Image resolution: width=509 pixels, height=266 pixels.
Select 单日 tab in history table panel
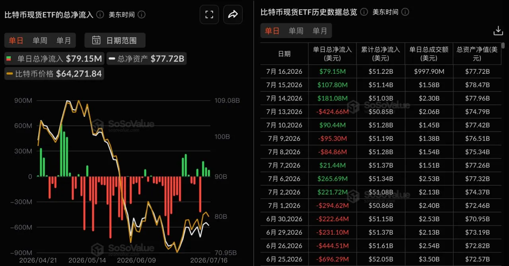[x=272, y=31]
